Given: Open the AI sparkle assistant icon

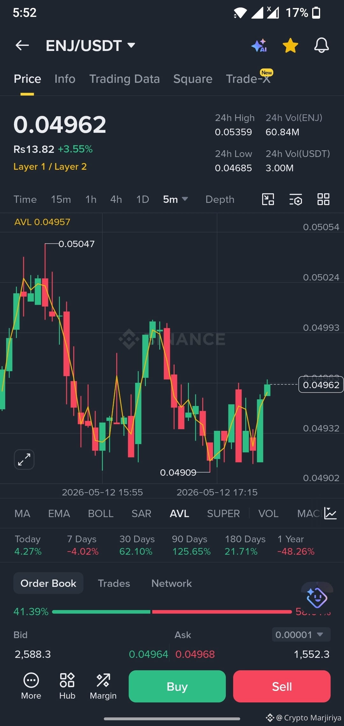Looking at the screenshot, I should pos(259,45).
